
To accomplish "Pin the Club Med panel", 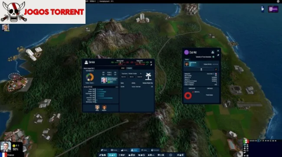I will pos(218,55).
